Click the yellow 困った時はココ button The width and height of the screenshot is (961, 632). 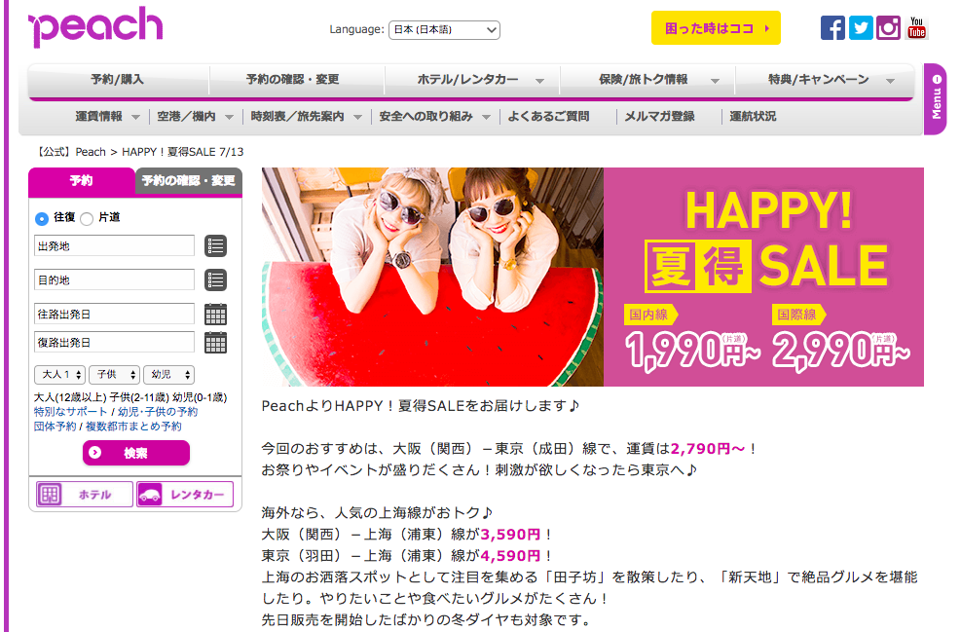point(716,28)
